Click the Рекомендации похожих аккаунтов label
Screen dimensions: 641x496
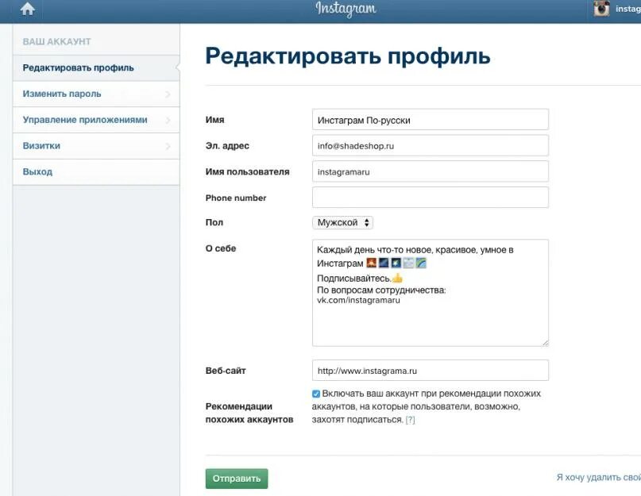point(249,413)
